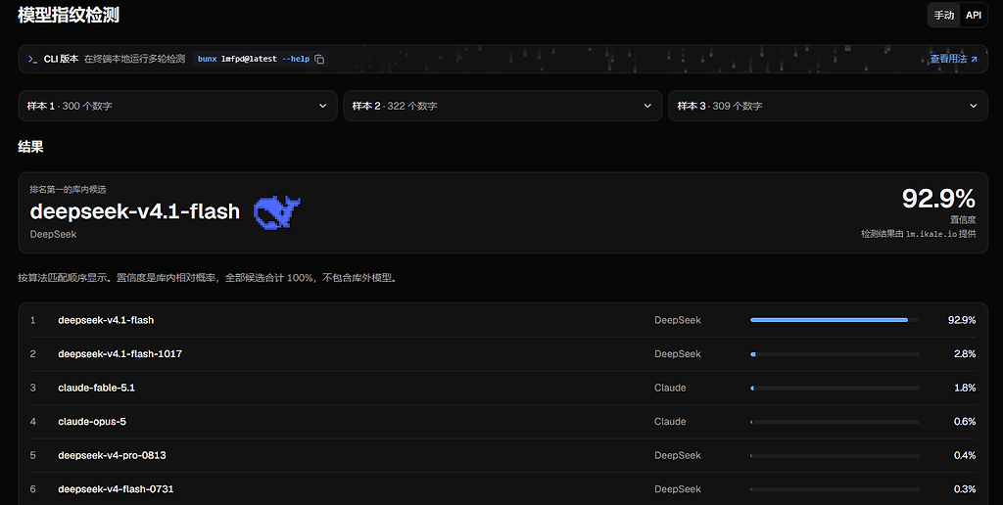Click the deepseek-v4.1-flash headline name
1003x505 pixels.
pos(135,211)
